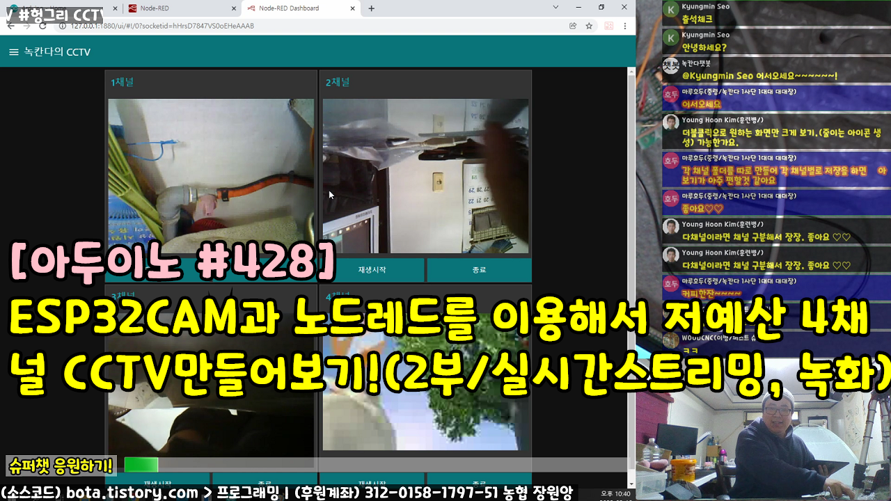Click the 출석체크 chat message
891x501 pixels.
click(699, 19)
